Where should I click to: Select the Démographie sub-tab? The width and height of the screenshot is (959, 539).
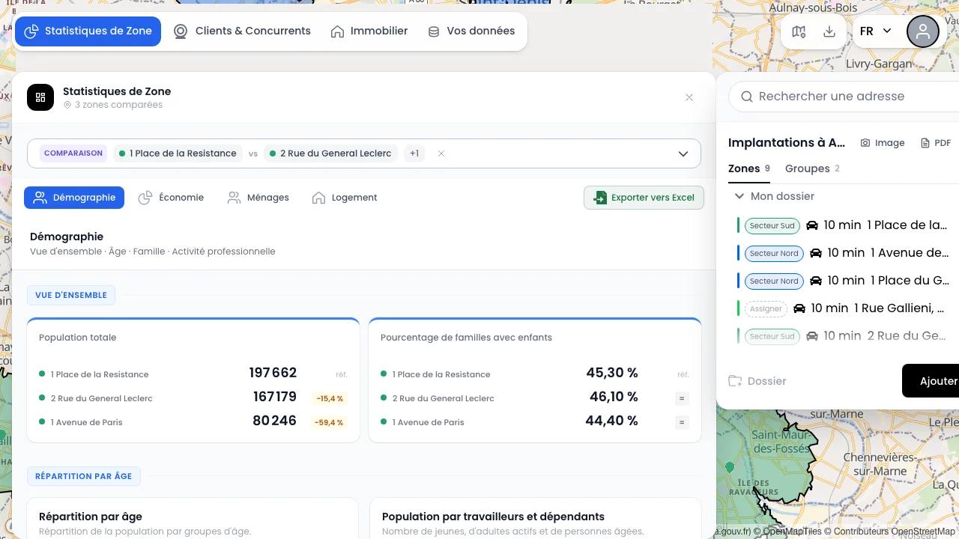(x=74, y=198)
